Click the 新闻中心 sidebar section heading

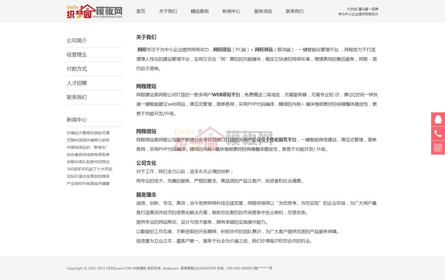pyautogui.click(x=76, y=120)
